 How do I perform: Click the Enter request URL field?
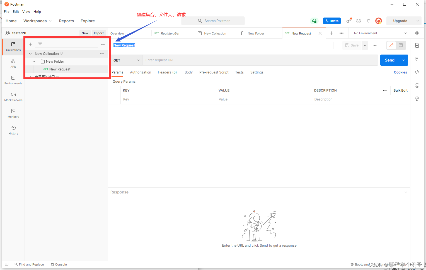(260, 60)
